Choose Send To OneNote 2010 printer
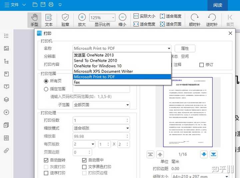This screenshot has height=178, width=240. tap(122, 60)
